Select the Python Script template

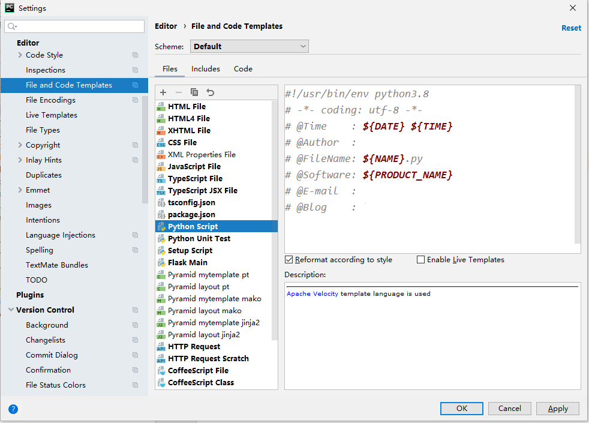coord(217,227)
